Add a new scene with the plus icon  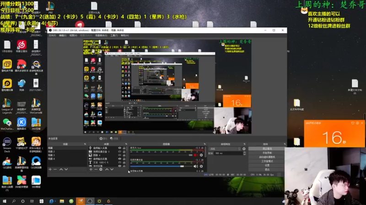pyautogui.click(x=50, y=169)
